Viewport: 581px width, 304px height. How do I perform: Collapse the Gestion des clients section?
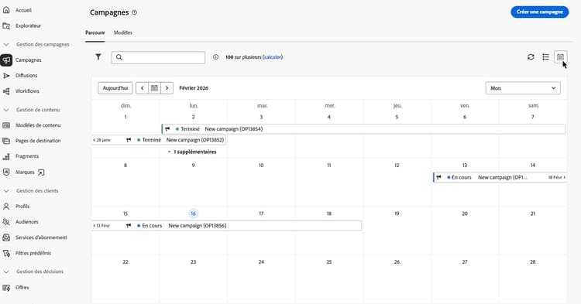(x=6, y=191)
